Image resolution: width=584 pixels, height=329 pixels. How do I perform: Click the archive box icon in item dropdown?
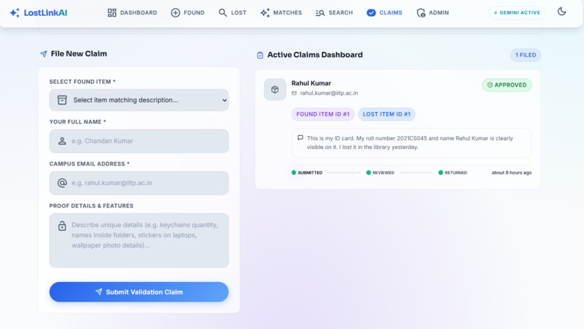(x=62, y=100)
